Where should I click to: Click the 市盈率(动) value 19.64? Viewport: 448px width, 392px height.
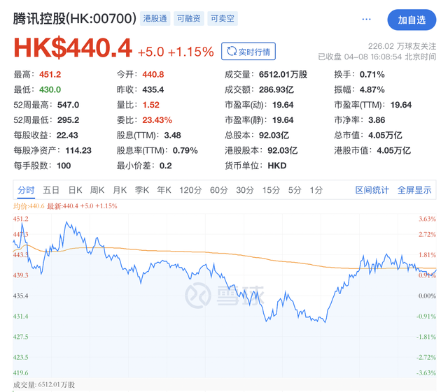283,105
